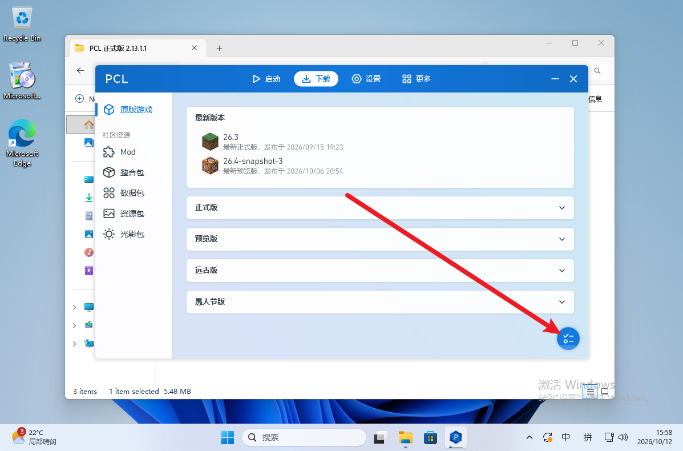Open File Explorer from taskbar
Screen dimensions: 683x451
pos(406,437)
